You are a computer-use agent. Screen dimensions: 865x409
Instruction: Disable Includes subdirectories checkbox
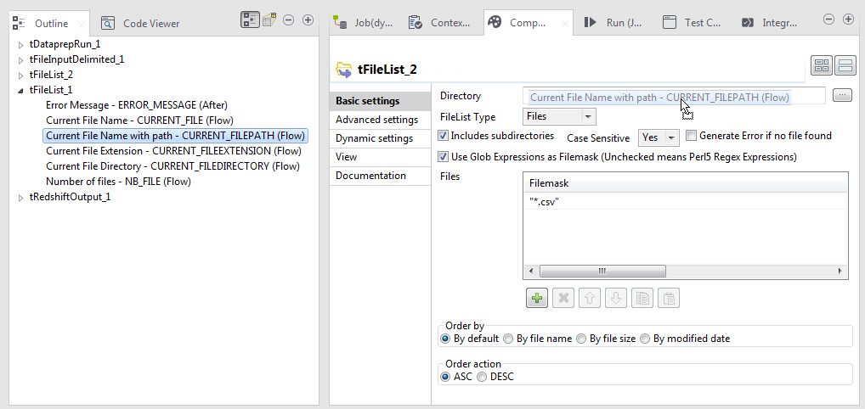pyautogui.click(x=444, y=136)
